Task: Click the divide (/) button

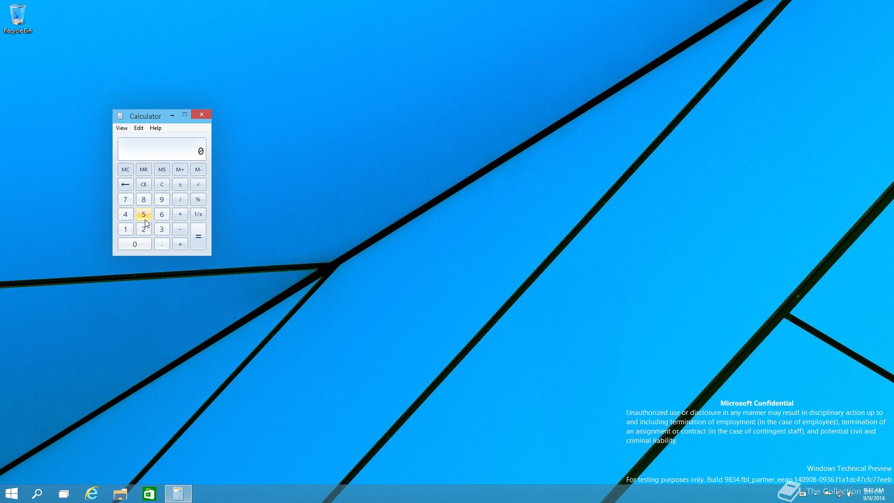Action: click(180, 199)
